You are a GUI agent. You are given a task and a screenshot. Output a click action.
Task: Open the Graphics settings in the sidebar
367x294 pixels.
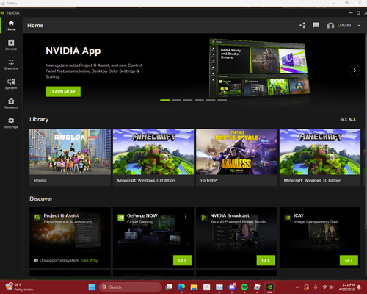coord(11,65)
